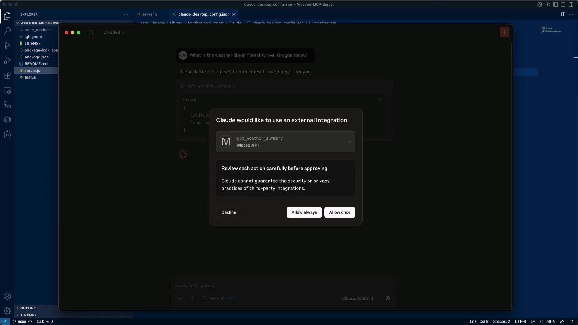Decline the external integration request
This screenshot has height=325, width=578.
click(x=228, y=212)
